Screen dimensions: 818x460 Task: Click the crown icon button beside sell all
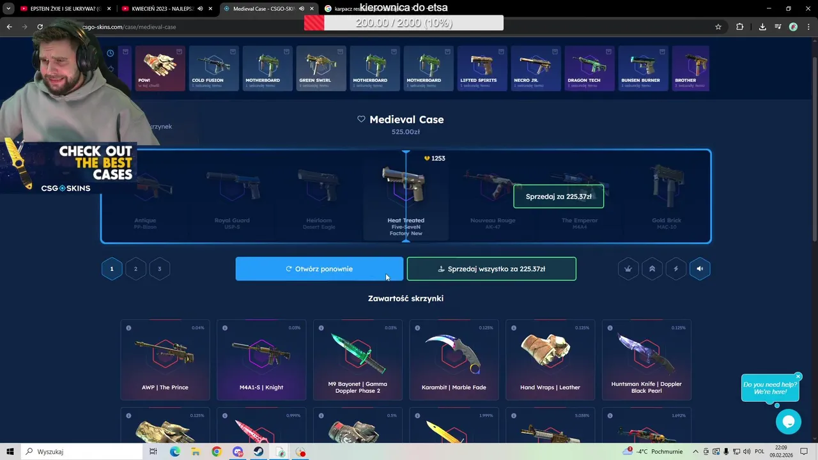pos(628,269)
